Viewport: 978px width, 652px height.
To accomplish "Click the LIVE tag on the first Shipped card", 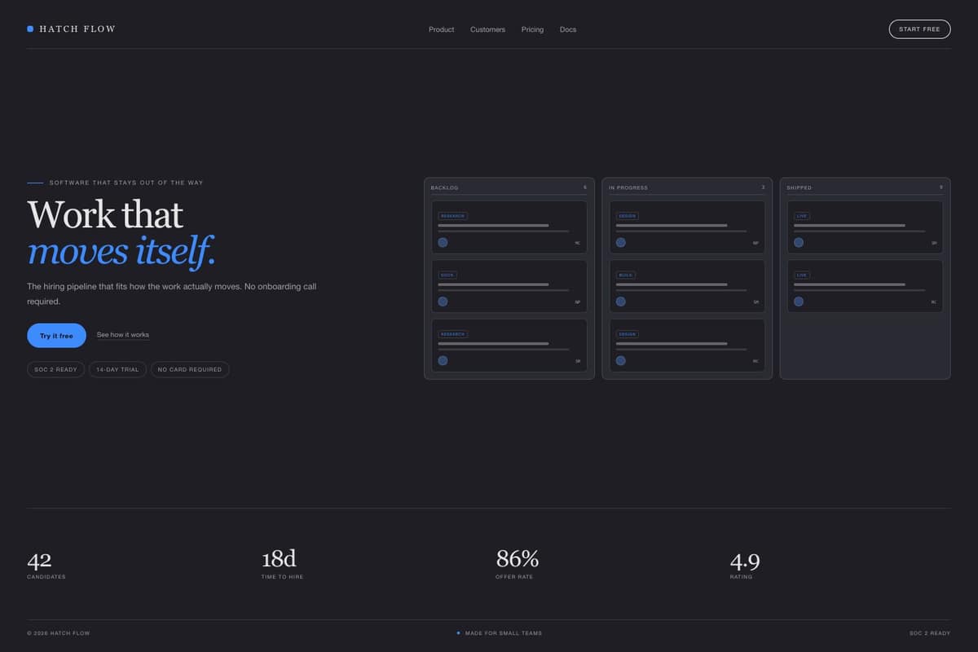I will (x=802, y=216).
